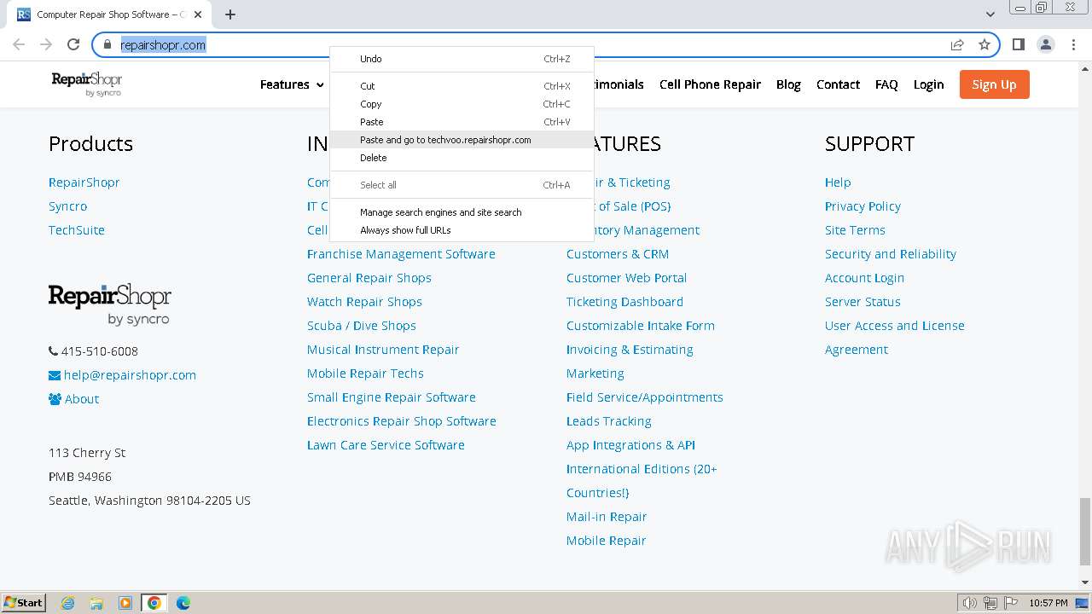The width and height of the screenshot is (1092, 614).
Task: Bookmark this page with the star icon
Action: (985, 44)
